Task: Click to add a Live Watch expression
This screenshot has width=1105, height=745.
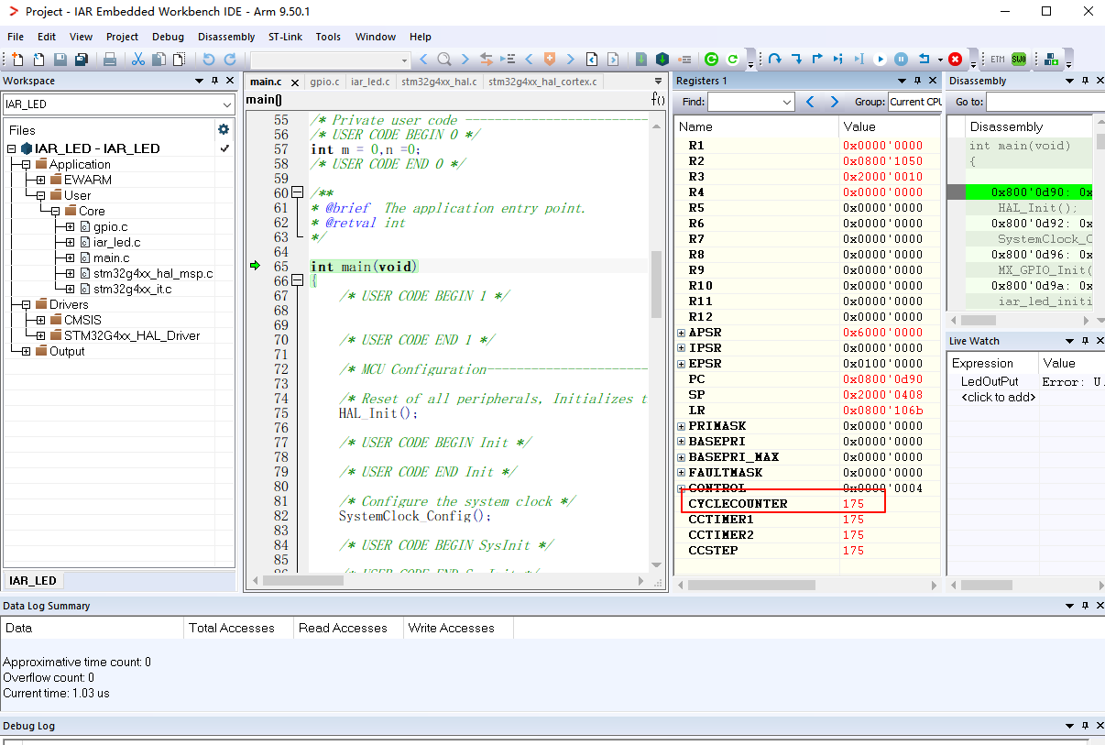Action: pyautogui.click(x=998, y=397)
